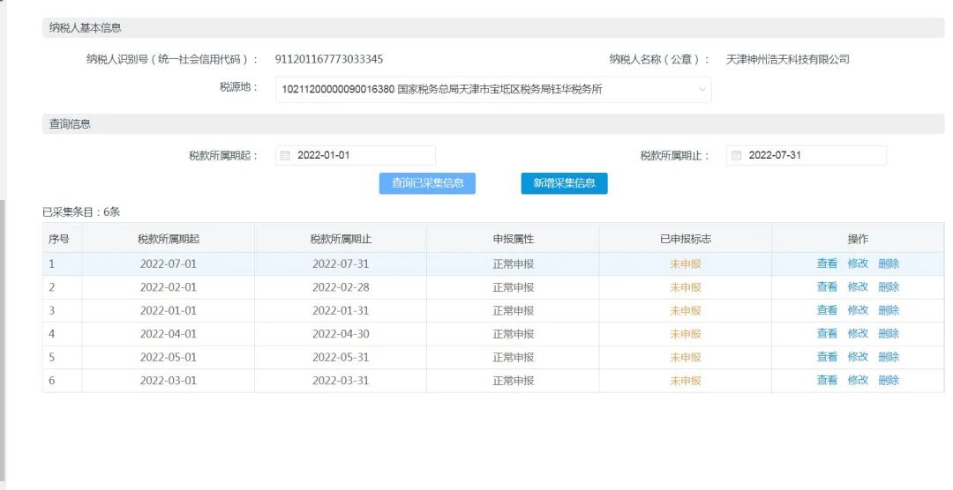
Task: Click 未申报 status in row 1
Action: tap(686, 264)
